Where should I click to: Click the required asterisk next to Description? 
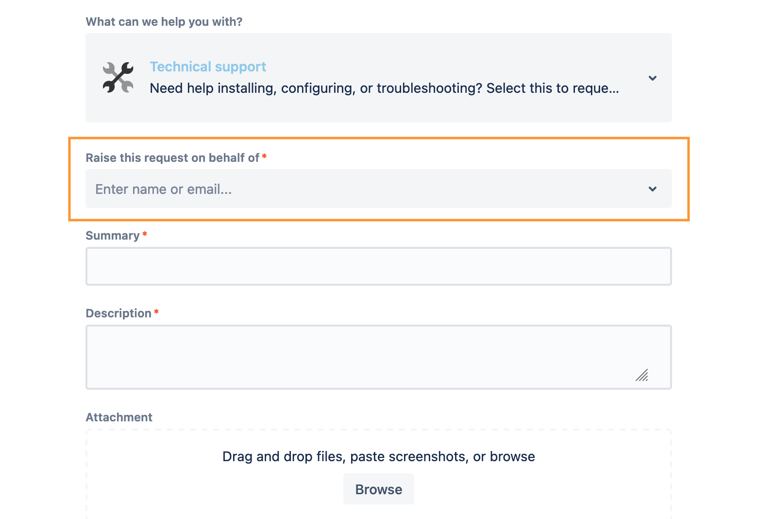click(x=156, y=312)
